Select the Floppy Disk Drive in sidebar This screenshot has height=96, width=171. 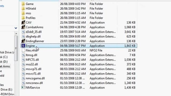(7, 52)
